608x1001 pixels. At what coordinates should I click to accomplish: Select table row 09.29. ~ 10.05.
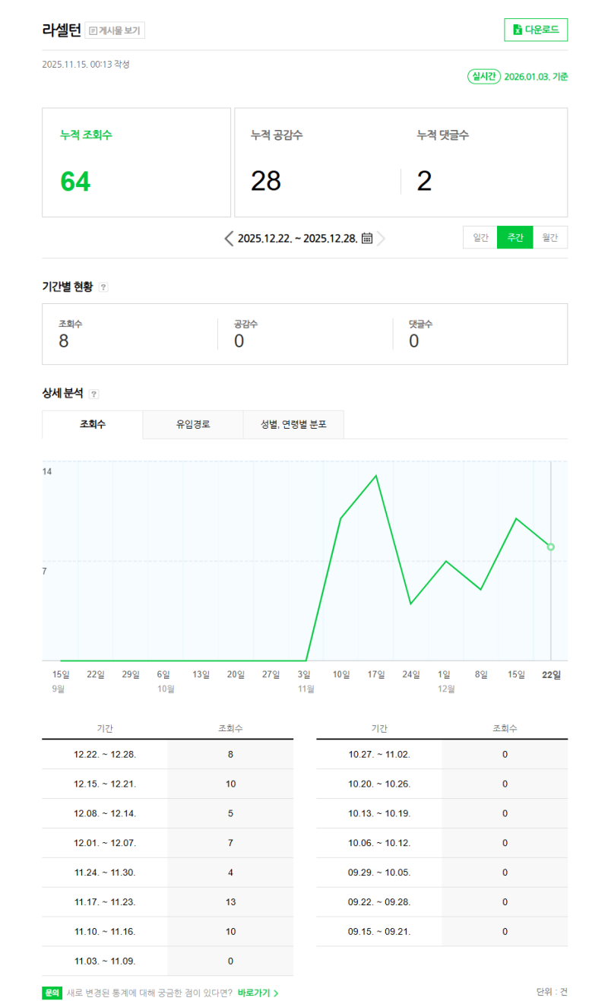[x=442, y=873]
